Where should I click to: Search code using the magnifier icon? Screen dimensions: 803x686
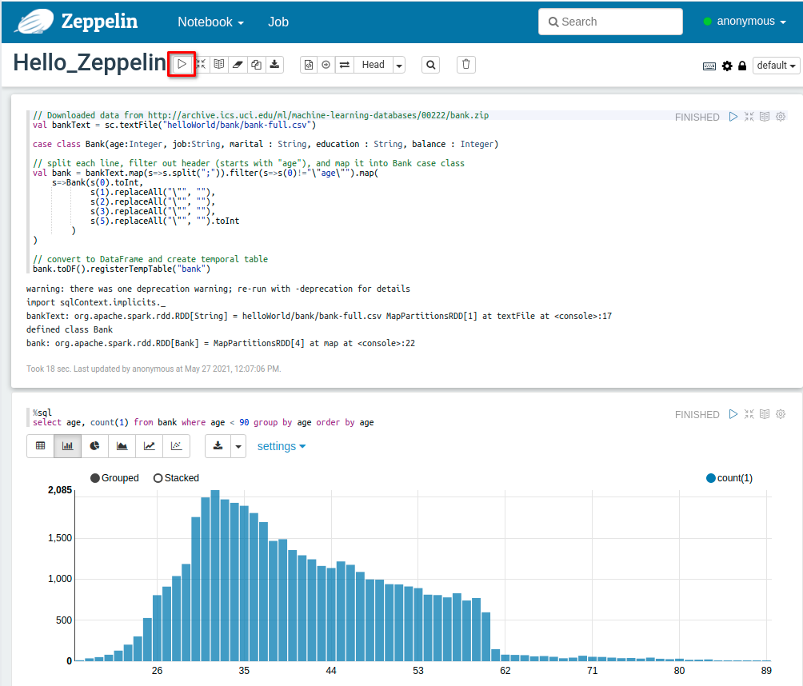(x=431, y=65)
